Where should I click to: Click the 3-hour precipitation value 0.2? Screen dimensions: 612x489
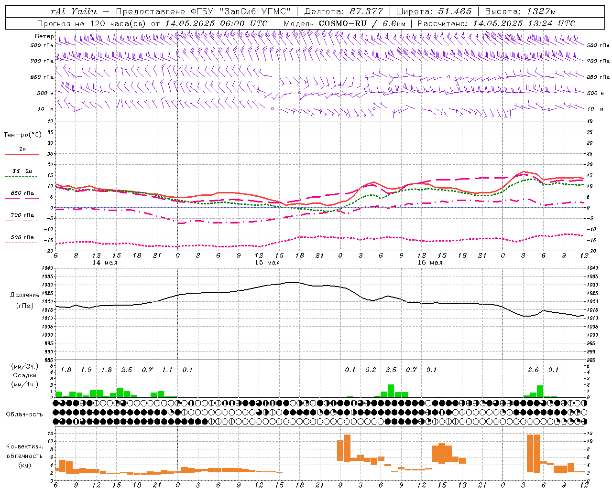371,370
